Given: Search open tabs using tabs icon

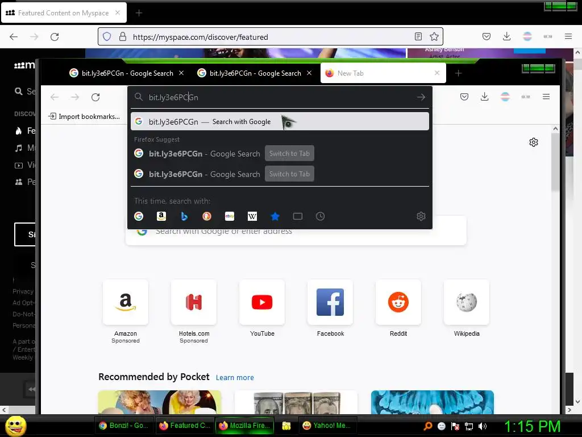Looking at the screenshot, I should click(298, 216).
